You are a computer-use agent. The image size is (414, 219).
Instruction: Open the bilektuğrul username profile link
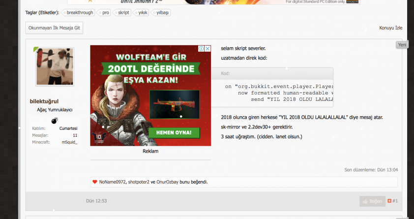(44, 101)
